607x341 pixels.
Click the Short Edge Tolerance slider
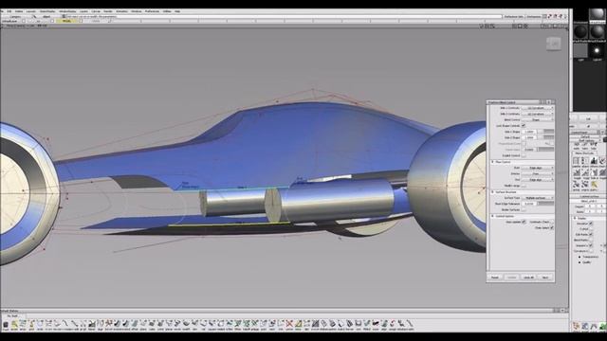coord(546,204)
